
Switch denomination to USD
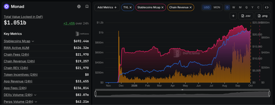pos(207,7)
